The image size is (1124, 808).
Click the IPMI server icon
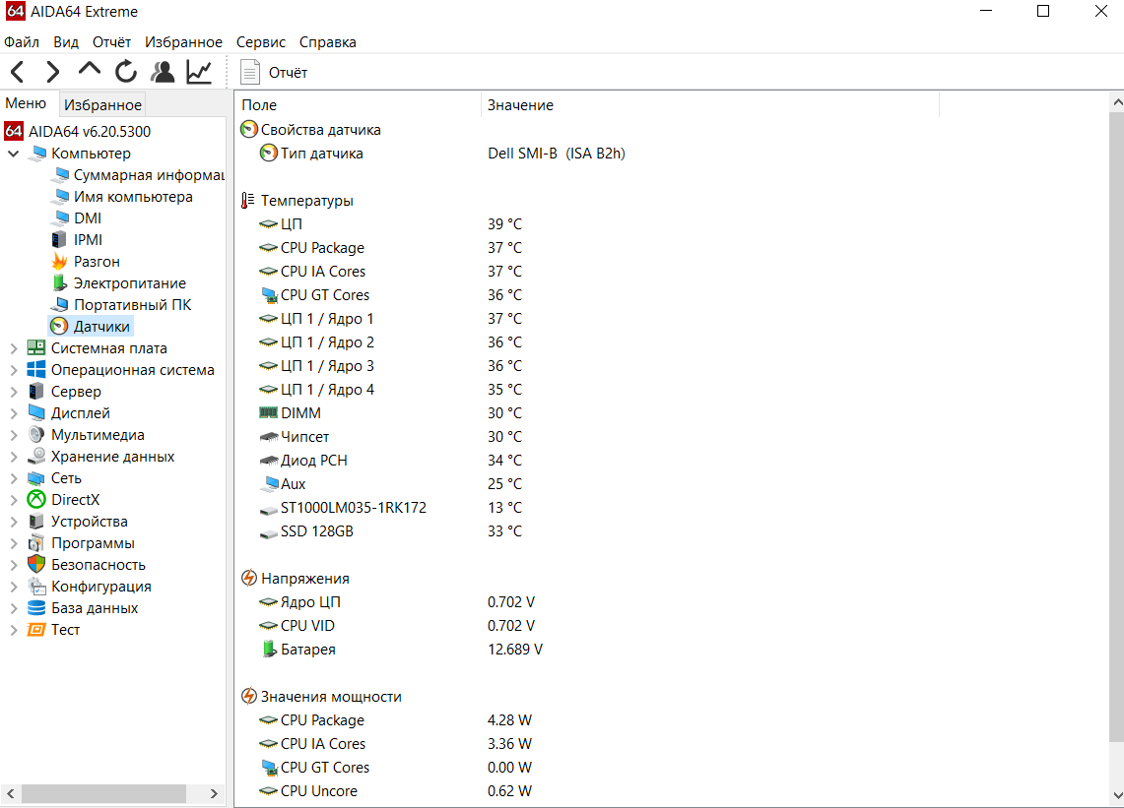59,240
